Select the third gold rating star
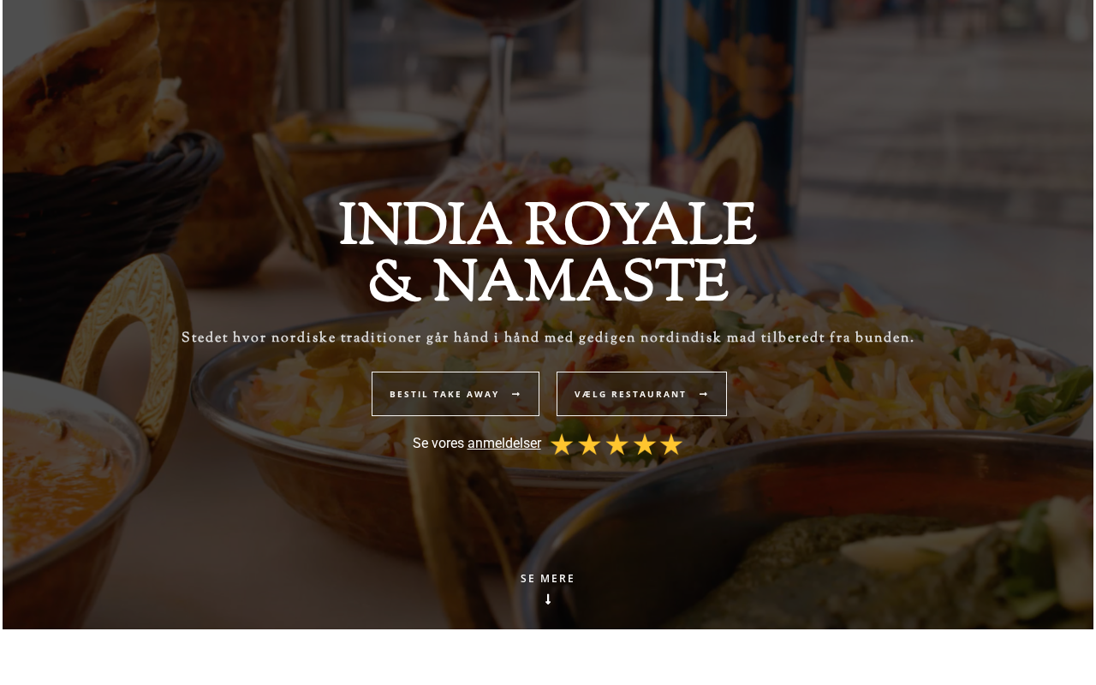This screenshot has width=1096, height=685. [x=616, y=444]
